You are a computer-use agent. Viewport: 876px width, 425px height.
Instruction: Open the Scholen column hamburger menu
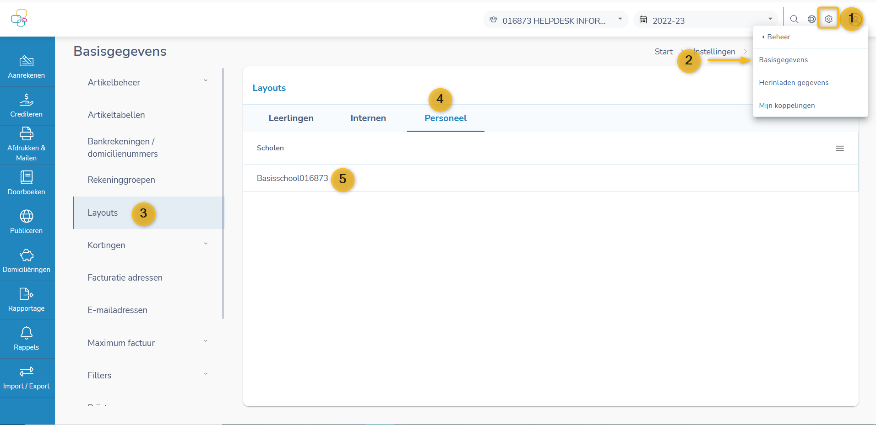pos(839,149)
